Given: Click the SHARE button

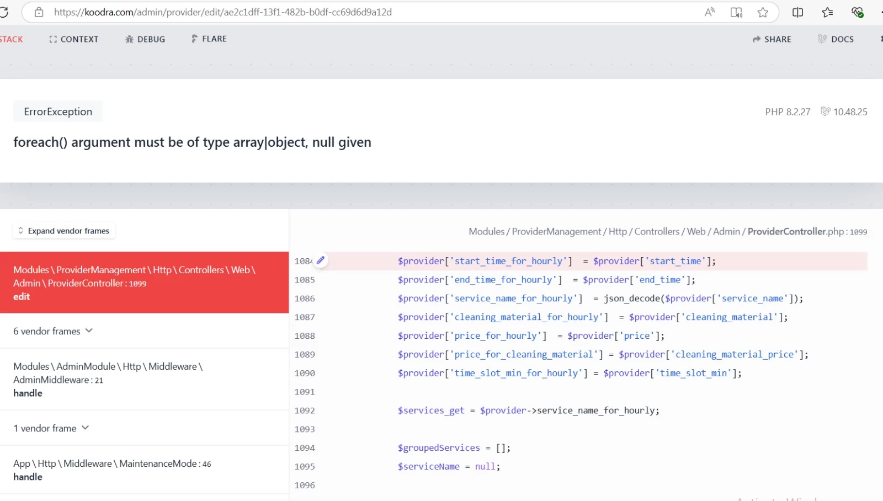Looking at the screenshot, I should click(772, 39).
